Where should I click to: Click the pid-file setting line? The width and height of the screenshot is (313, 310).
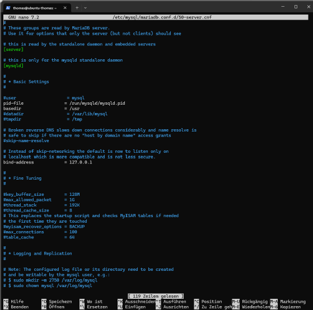[64, 103]
